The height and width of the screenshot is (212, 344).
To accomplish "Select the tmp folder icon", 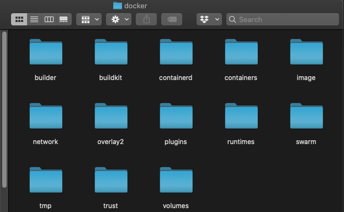I will click(46, 180).
